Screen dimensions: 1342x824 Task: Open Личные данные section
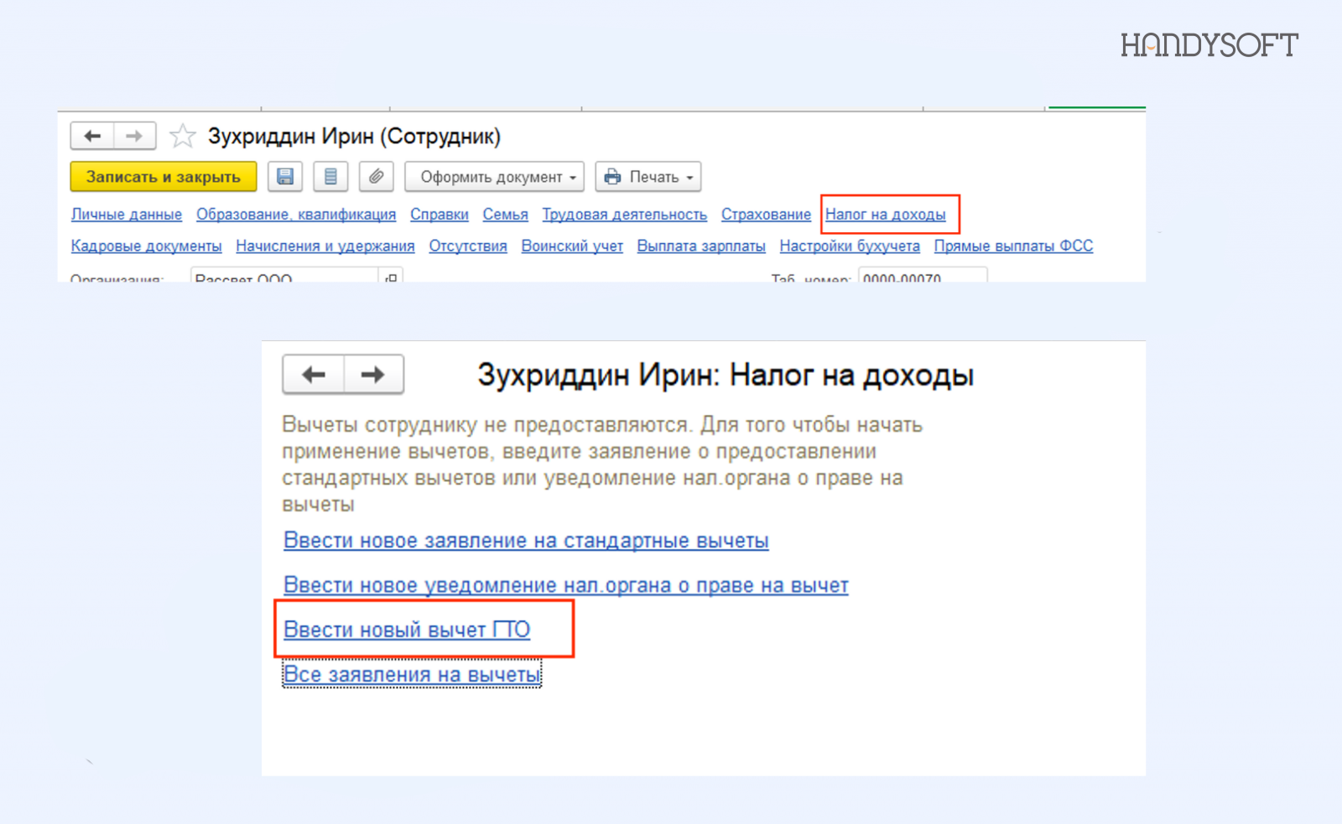tap(127, 215)
